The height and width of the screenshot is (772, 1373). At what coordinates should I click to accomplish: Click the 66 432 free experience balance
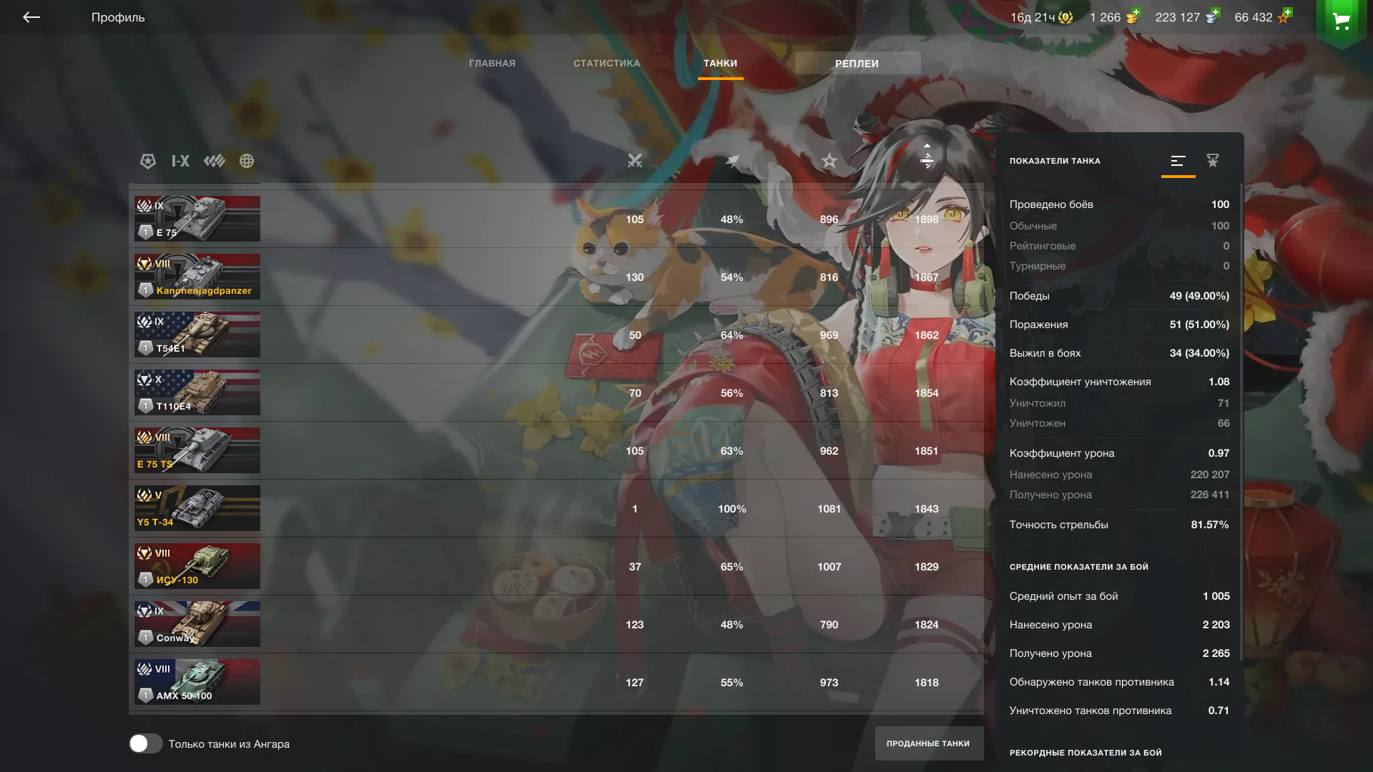pos(1254,17)
